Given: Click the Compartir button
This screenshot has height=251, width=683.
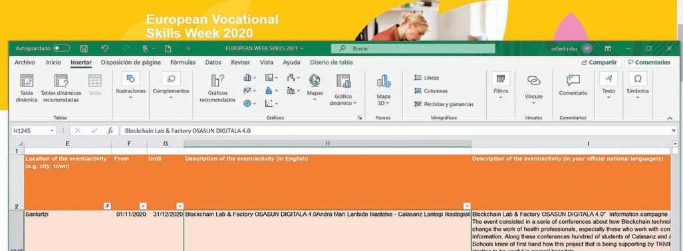Looking at the screenshot, I should (x=599, y=62).
